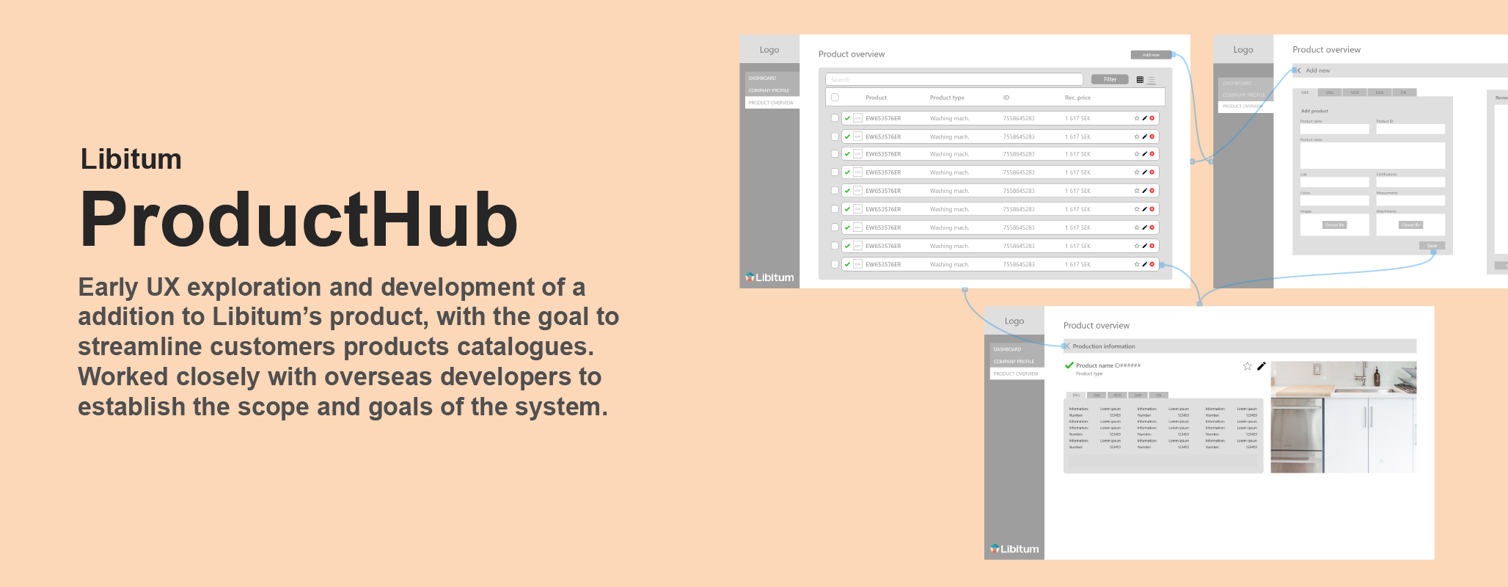This screenshot has width=1508, height=587.
Task: Select PRODUCT OVERVIEW in add-new mockup sidebar
Action: click(x=1246, y=106)
